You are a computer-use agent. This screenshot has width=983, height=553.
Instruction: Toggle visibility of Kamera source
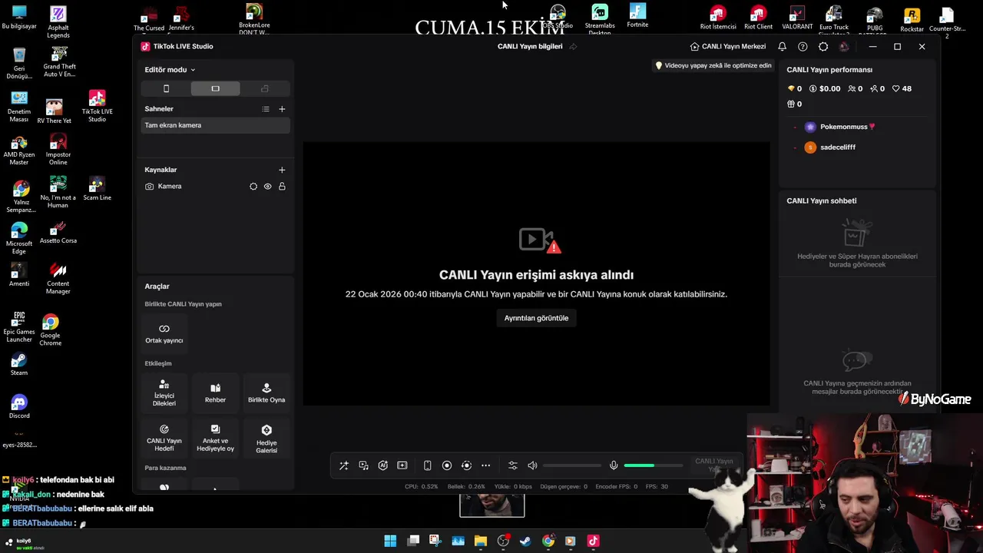[267, 187]
